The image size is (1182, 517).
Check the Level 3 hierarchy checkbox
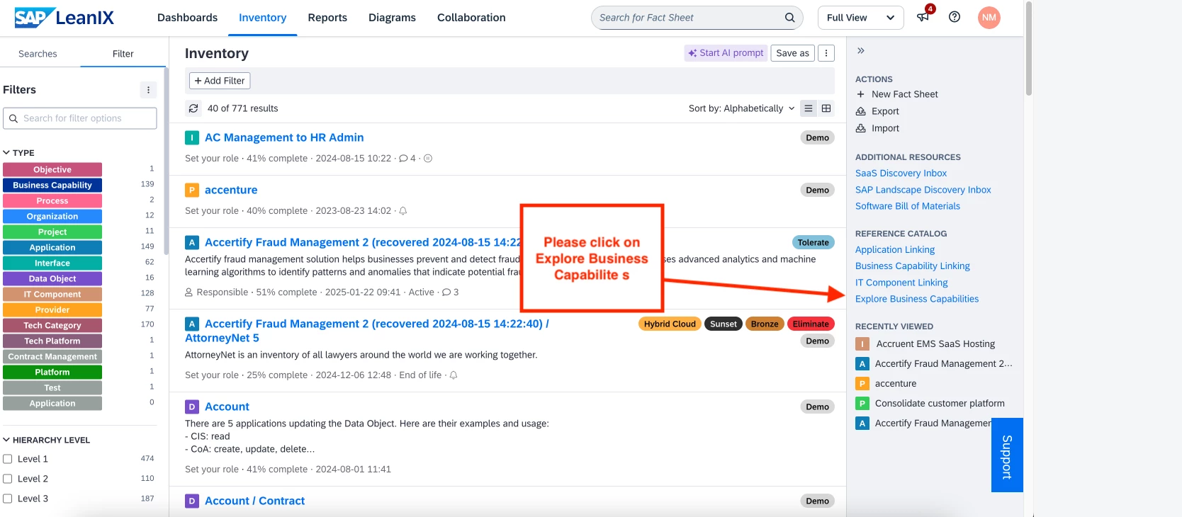8,499
